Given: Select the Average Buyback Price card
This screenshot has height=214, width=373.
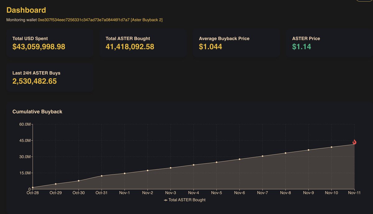Looking at the screenshot, I should [236, 44].
